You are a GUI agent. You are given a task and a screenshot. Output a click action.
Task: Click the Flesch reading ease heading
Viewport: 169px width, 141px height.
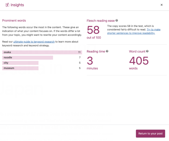tap(101, 21)
